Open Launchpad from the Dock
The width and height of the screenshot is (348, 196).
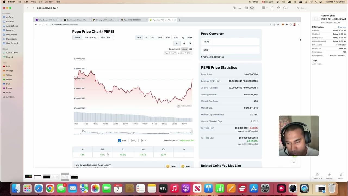[x=27, y=188]
